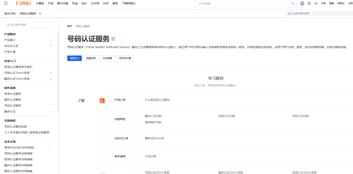
Task: Open the hamburger menu at top left
Action: pos(6,3)
